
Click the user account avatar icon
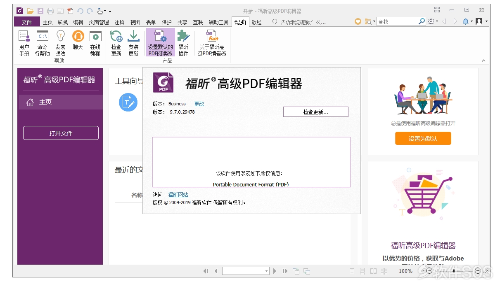pos(479,21)
